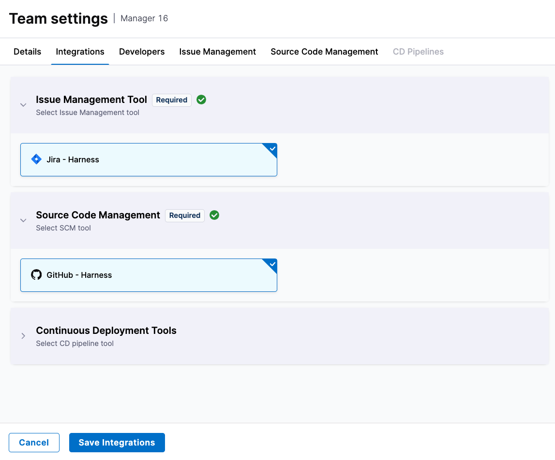This screenshot has width=555, height=460.
Task: Click the Required badge next to Source Code Management
Action: (185, 216)
